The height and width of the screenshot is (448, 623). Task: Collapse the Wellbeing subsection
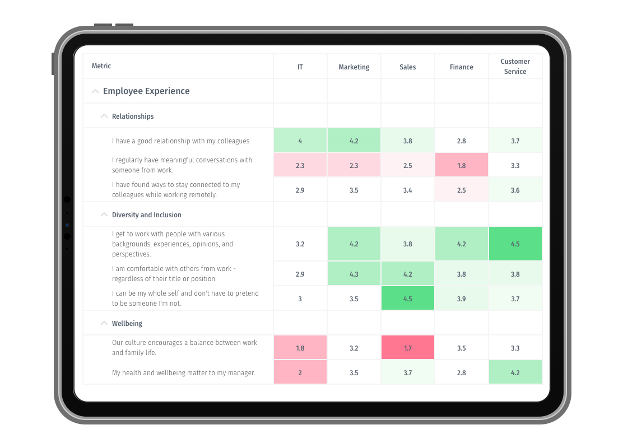pyautogui.click(x=104, y=323)
